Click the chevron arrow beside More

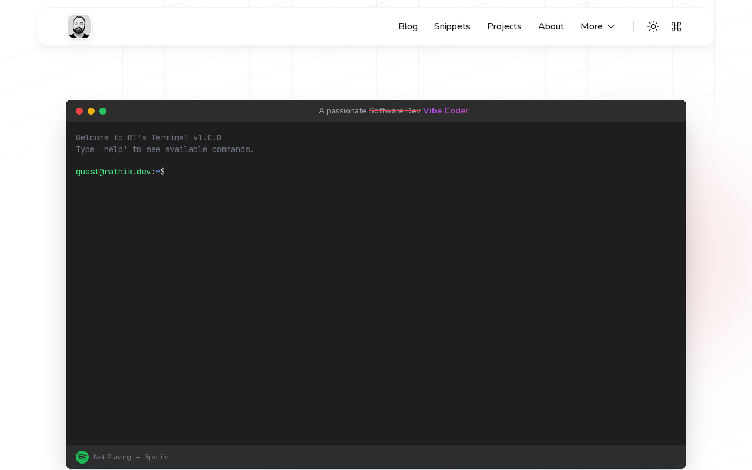611,26
